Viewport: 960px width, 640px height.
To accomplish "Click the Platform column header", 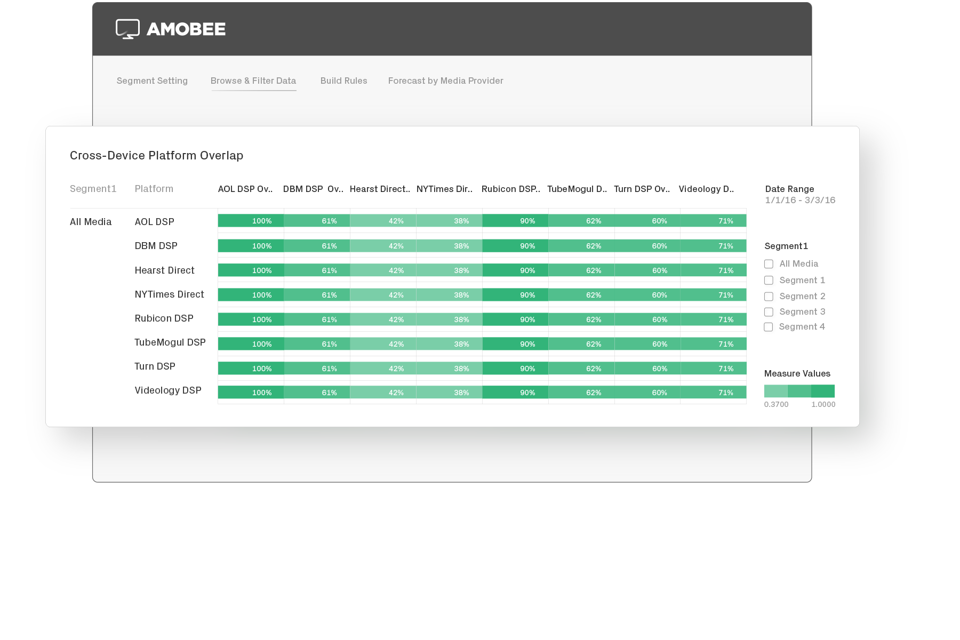I will tap(154, 189).
